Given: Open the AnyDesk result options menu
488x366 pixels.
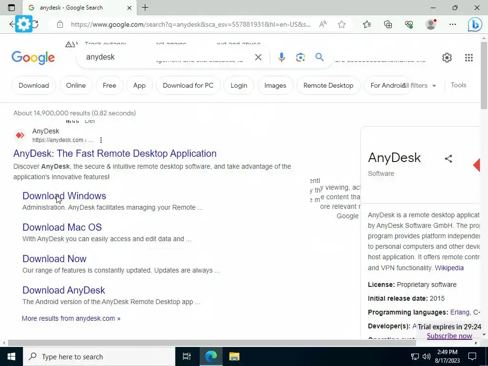Looking at the screenshot, I should pos(101,140).
